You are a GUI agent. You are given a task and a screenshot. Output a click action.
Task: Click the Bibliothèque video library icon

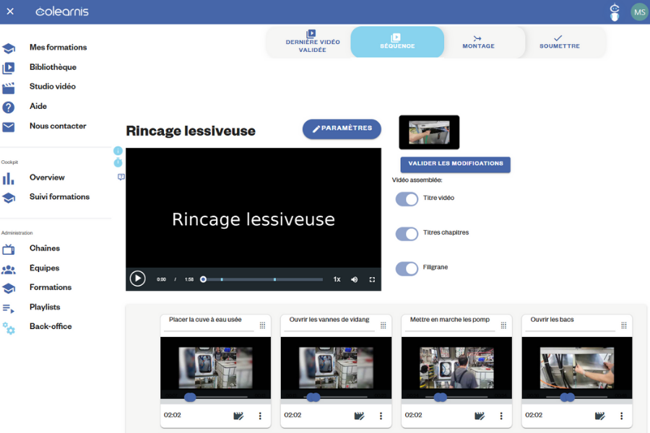9,68
